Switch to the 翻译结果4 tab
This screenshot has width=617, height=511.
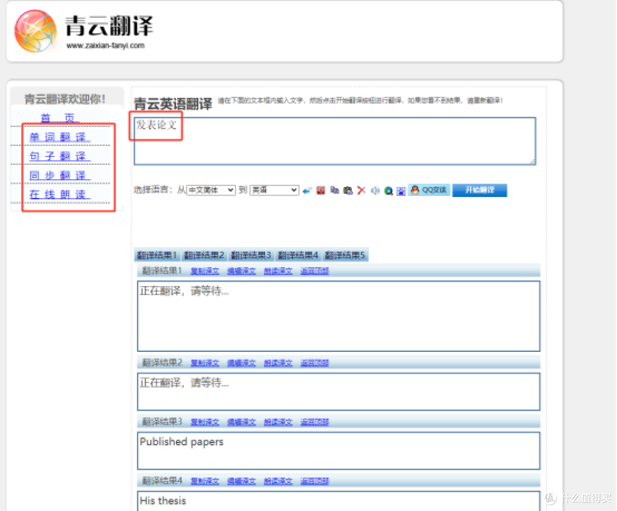point(298,255)
